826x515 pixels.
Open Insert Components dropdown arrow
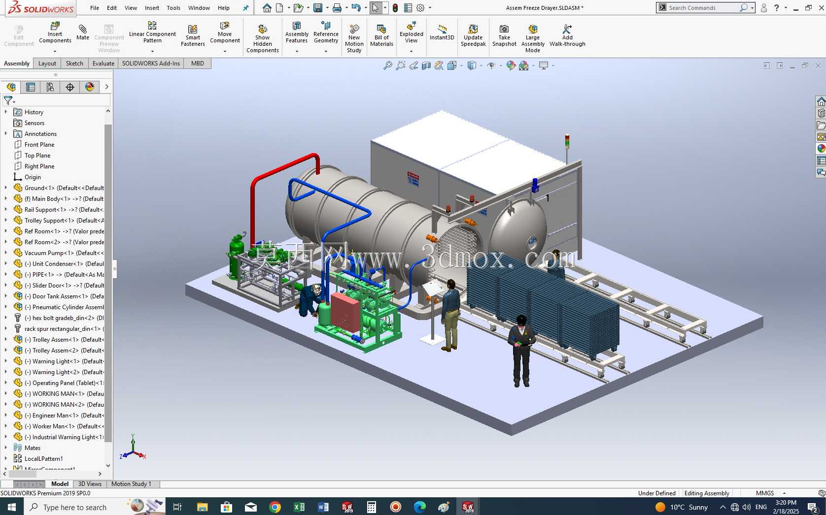point(55,51)
